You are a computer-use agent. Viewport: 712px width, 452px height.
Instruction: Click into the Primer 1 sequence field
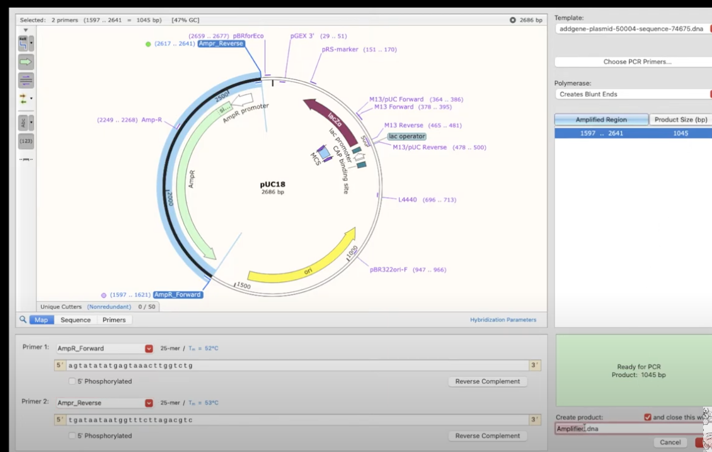(x=297, y=365)
